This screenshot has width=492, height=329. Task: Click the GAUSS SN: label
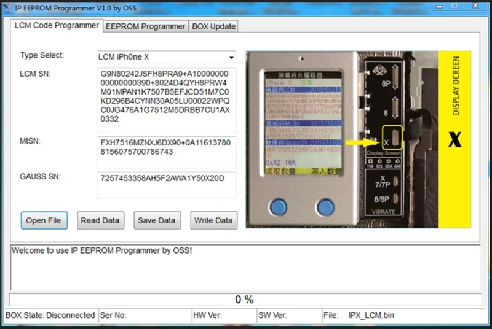pos(40,177)
